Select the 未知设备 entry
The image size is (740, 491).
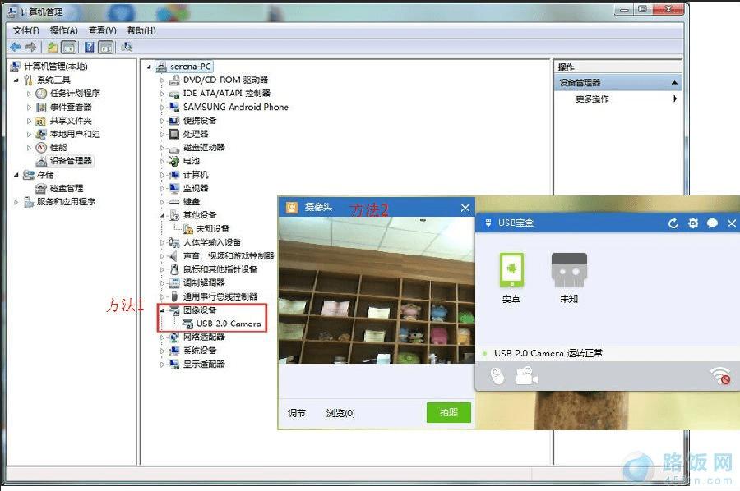(212, 229)
